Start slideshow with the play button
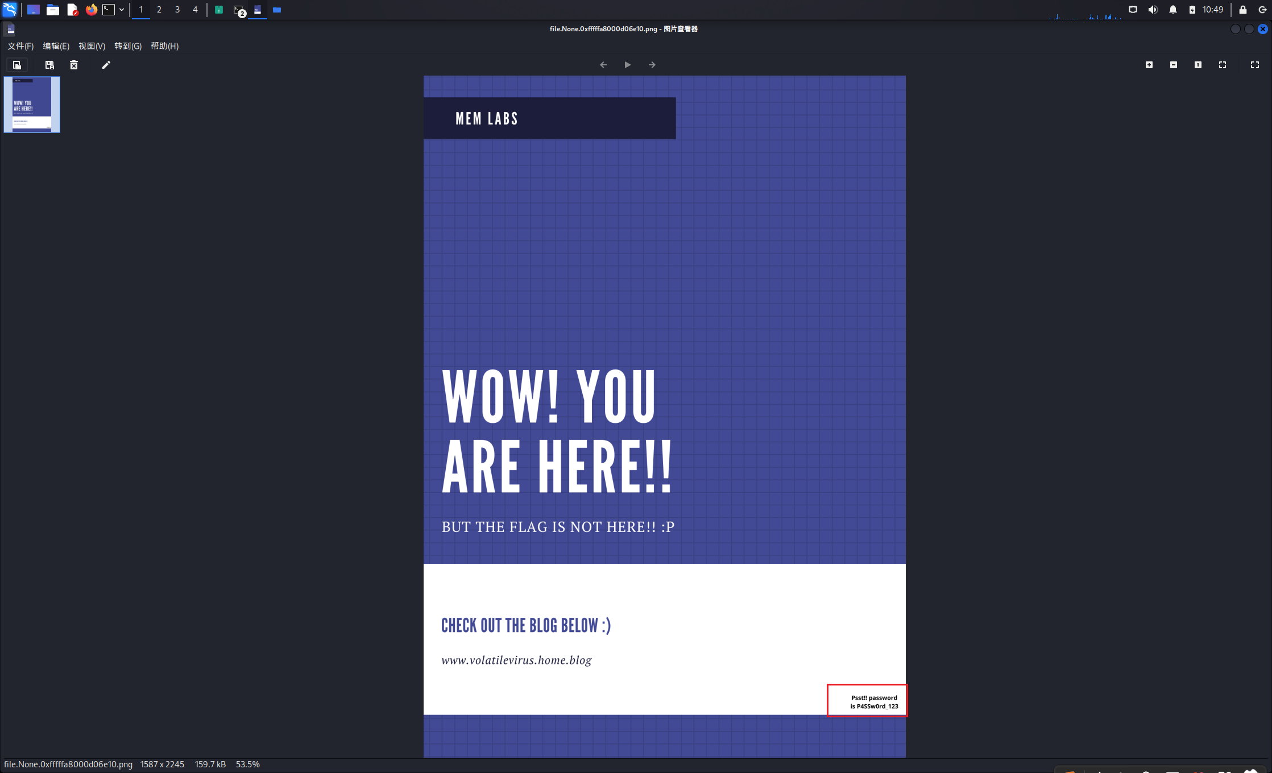Screen dimensions: 1272x773 [628, 65]
